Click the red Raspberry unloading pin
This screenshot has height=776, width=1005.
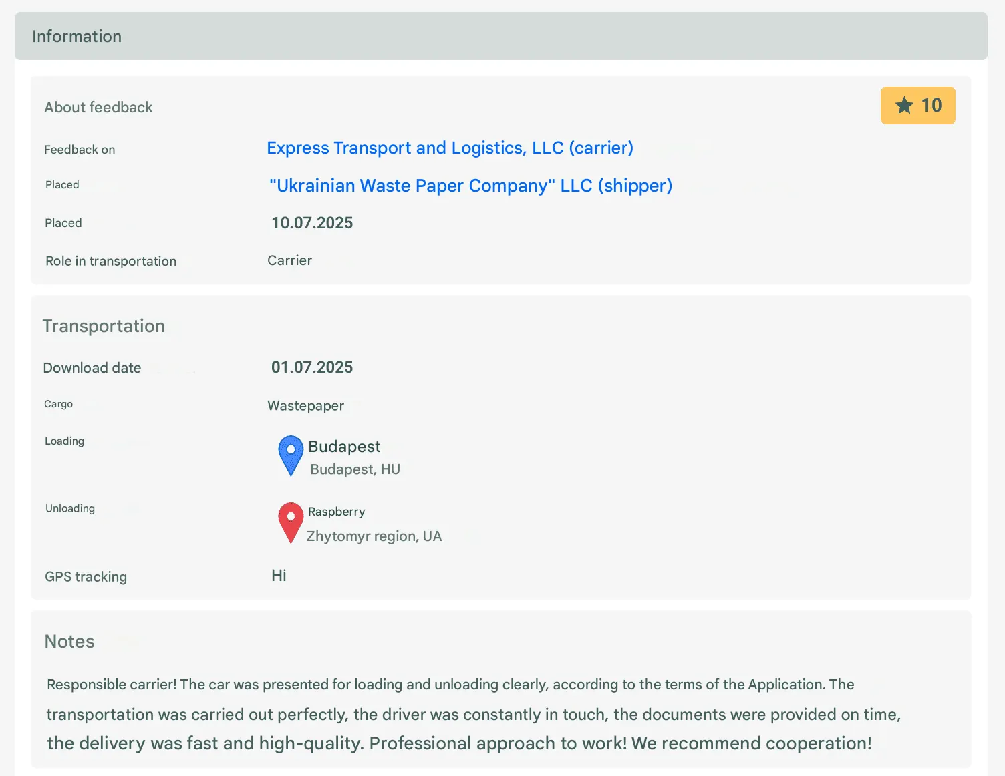tap(291, 522)
